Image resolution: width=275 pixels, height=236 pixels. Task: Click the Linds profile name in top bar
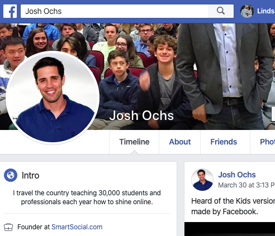pos(266,11)
